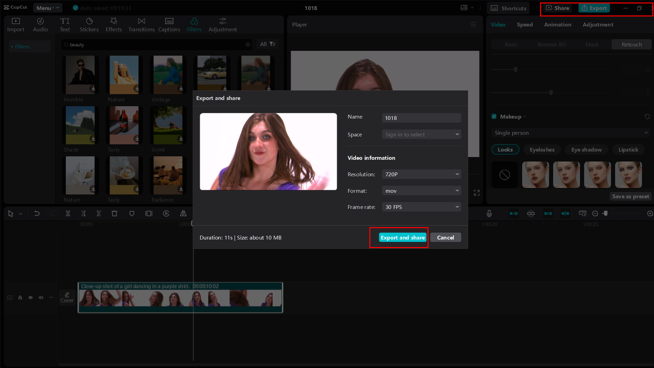The width and height of the screenshot is (654, 368).
Task: Click the Export and share button
Action: tap(403, 237)
